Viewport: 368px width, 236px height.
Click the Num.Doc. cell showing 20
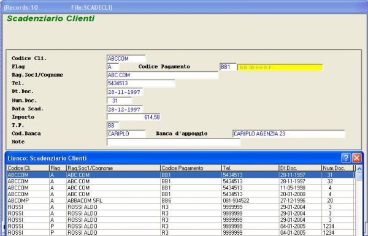[337, 200]
